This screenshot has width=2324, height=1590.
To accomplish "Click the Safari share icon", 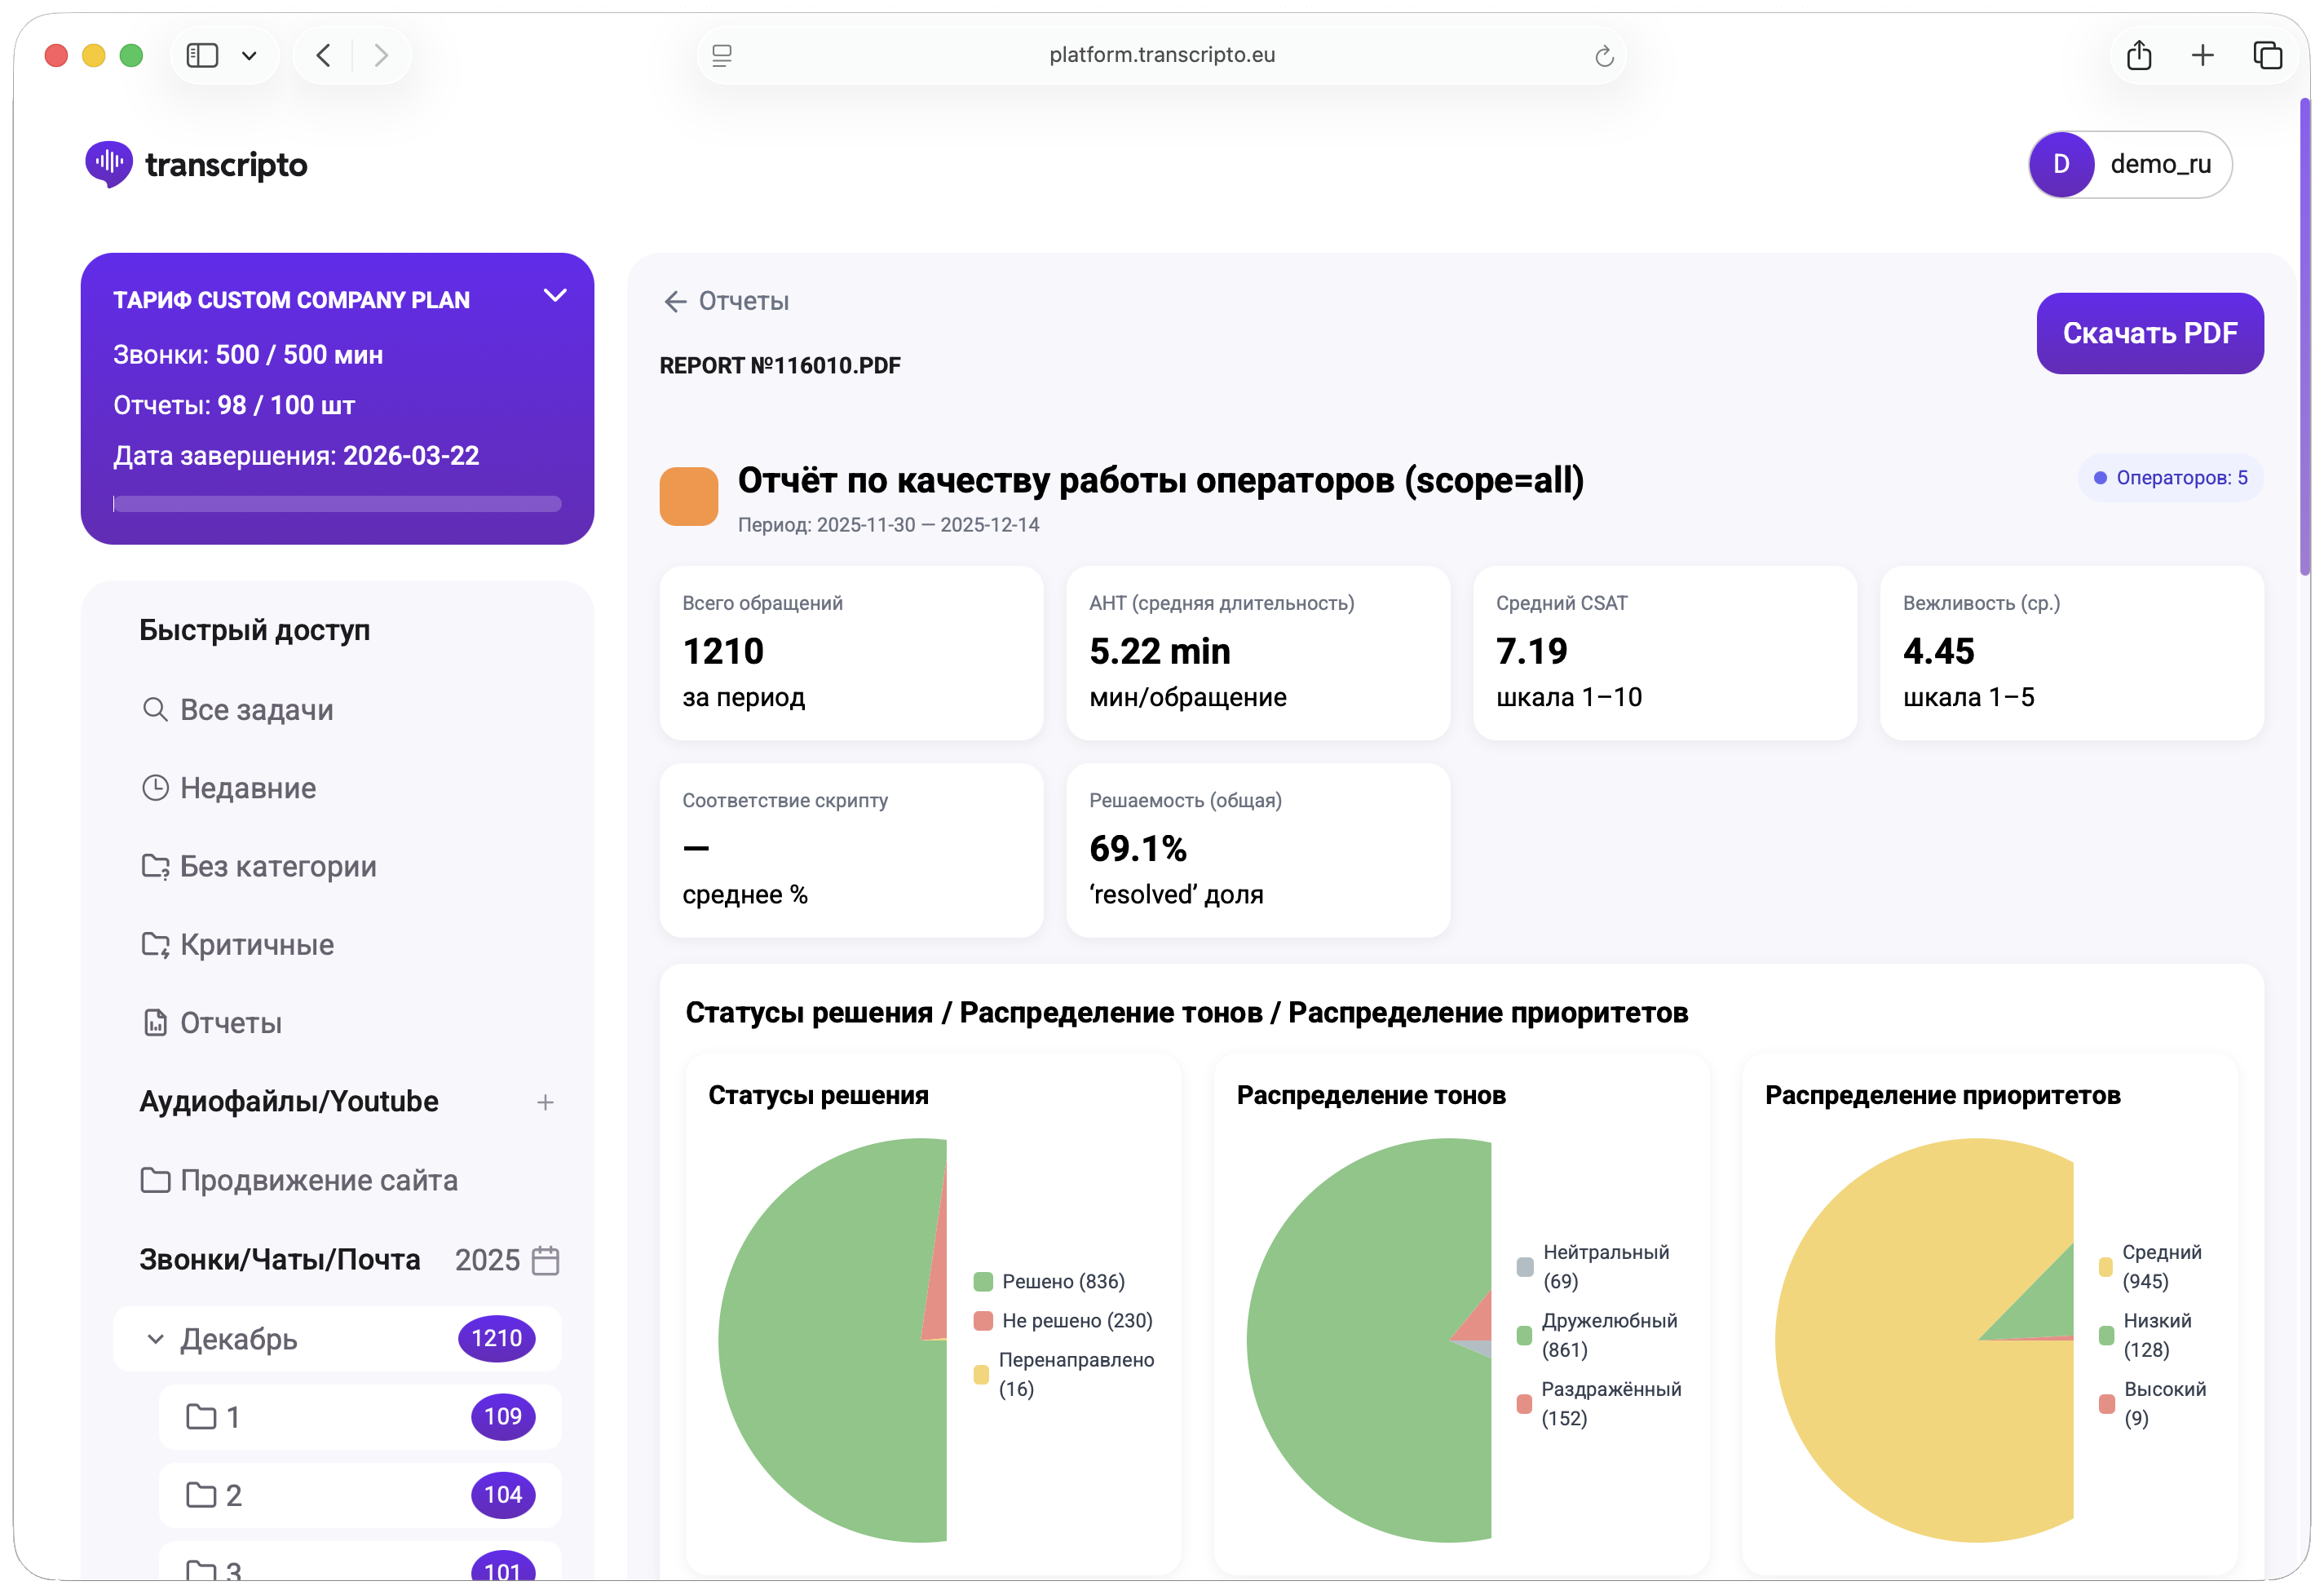I will point(2138,55).
